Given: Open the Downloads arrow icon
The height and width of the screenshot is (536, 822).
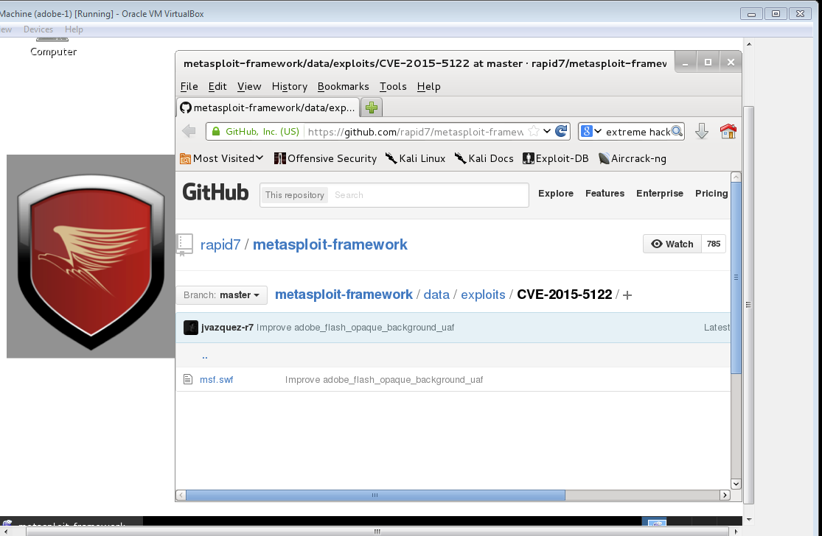Looking at the screenshot, I should (x=701, y=131).
